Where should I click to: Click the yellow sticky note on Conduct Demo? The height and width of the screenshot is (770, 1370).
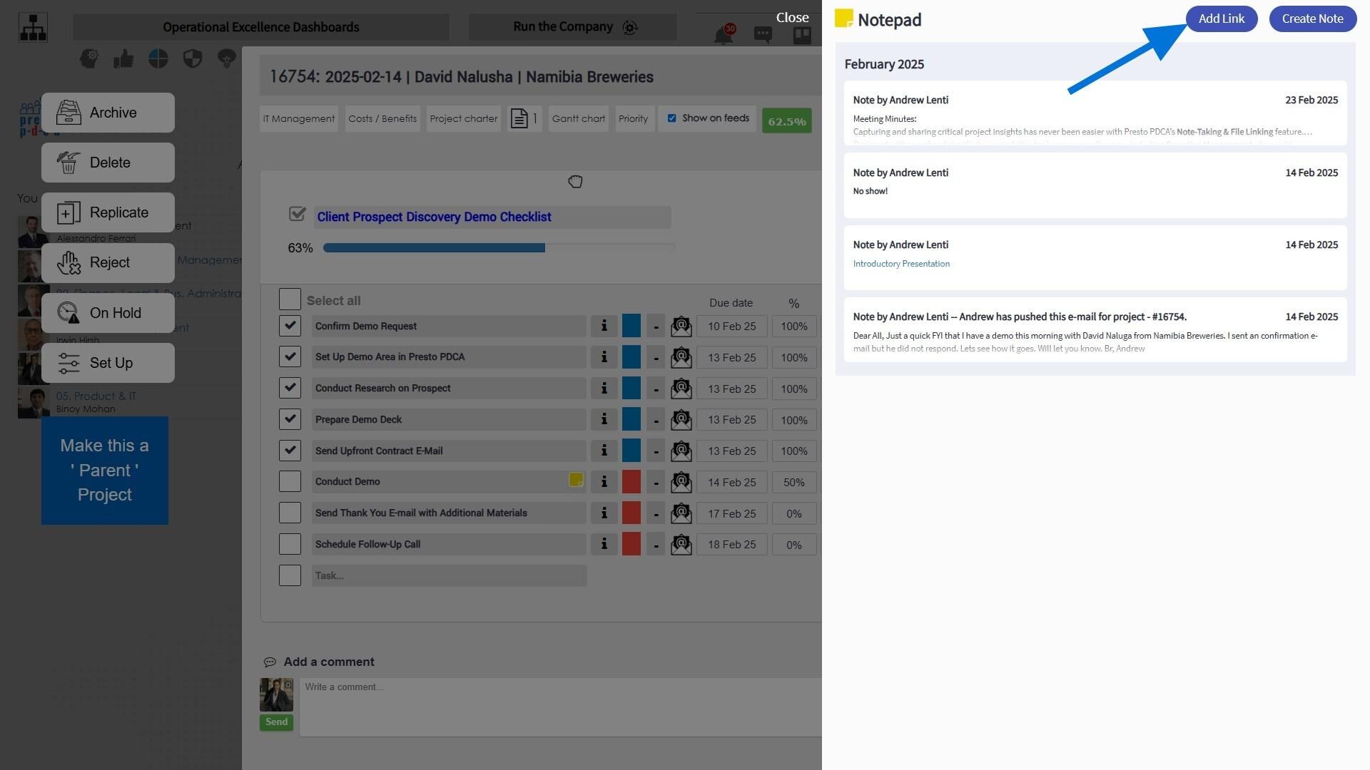[x=576, y=480]
